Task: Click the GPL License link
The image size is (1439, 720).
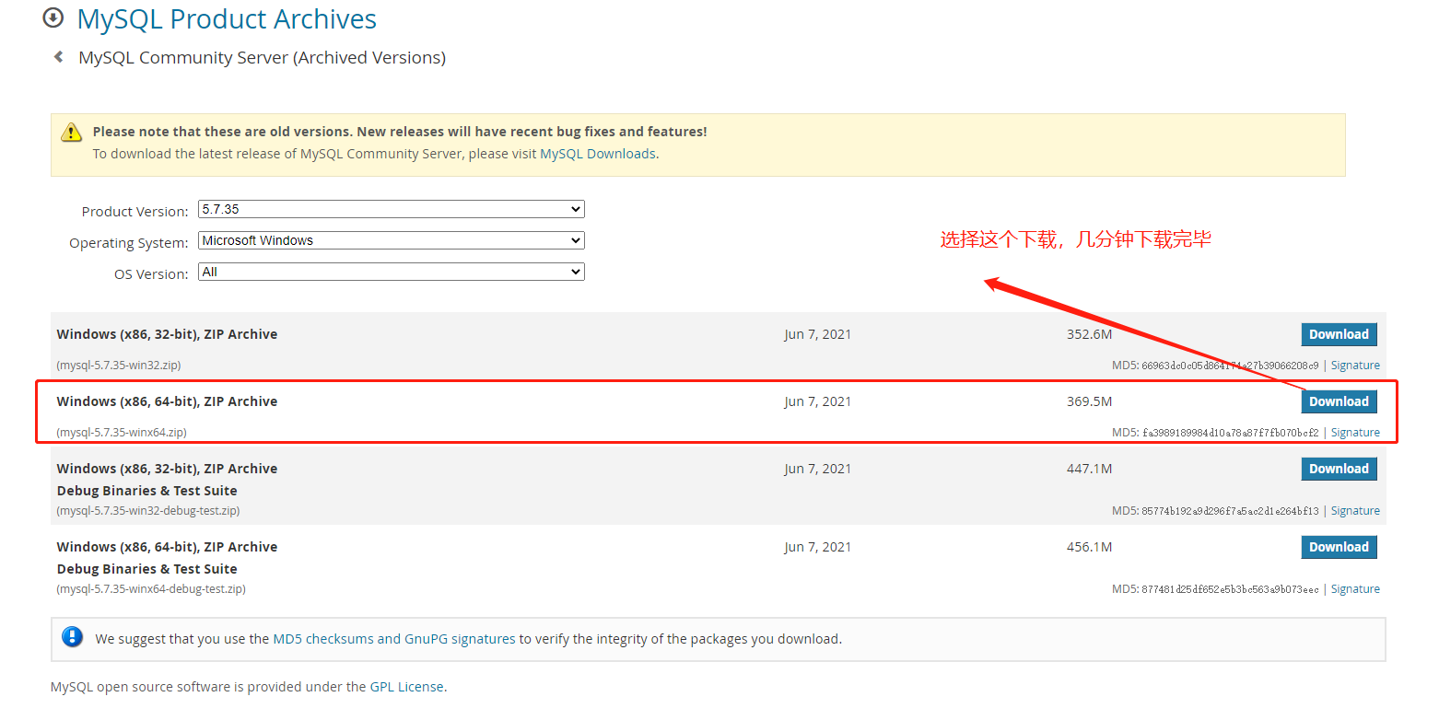Action: [x=408, y=686]
